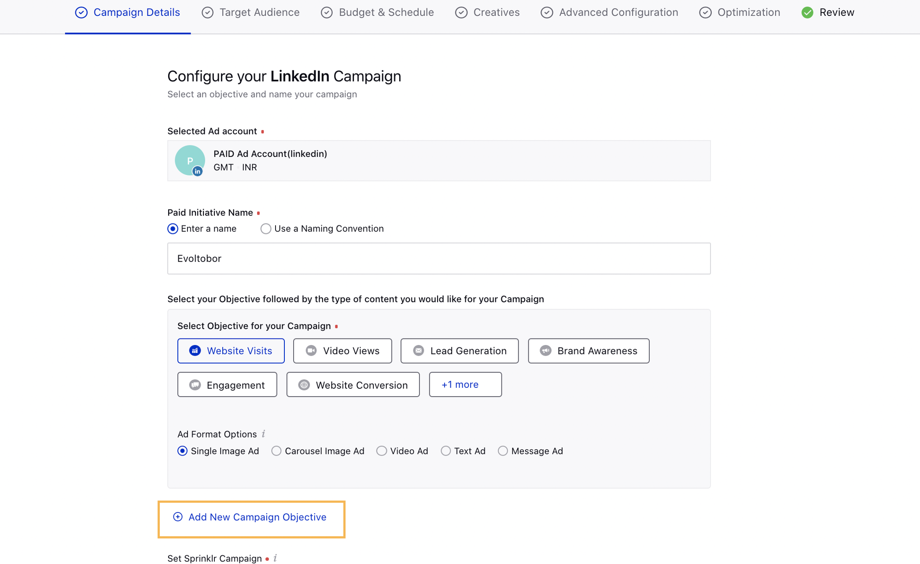The width and height of the screenshot is (920, 564).
Task: Select the Video Views objective
Action: 342,351
